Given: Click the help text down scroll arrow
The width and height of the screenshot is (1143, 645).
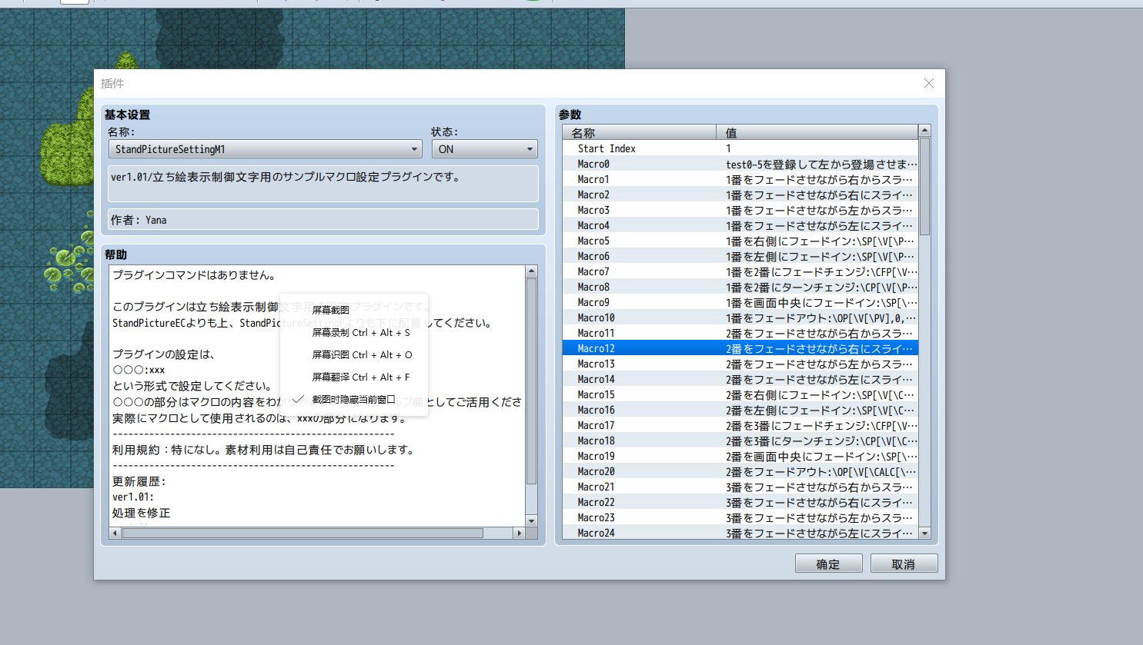Looking at the screenshot, I should tap(531, 520).
